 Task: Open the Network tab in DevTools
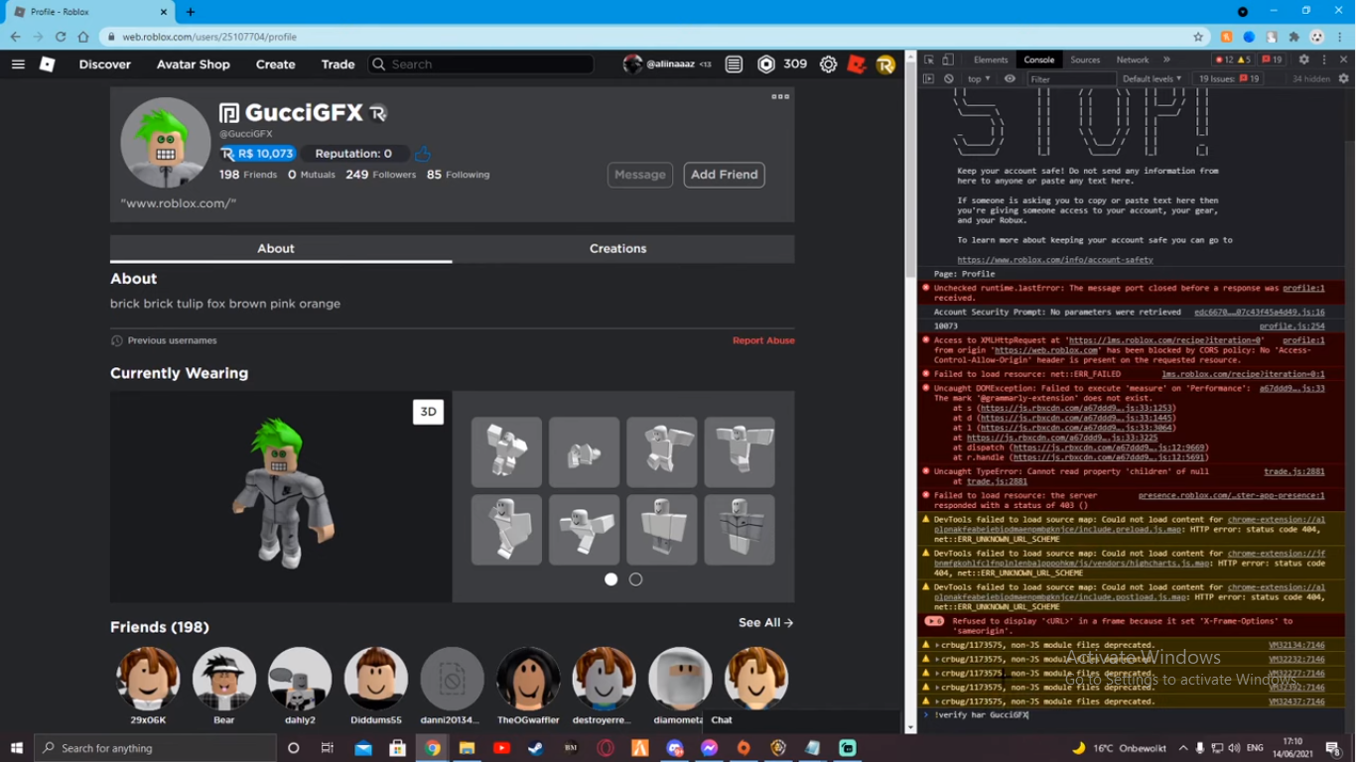click(x=1133, y=60)
